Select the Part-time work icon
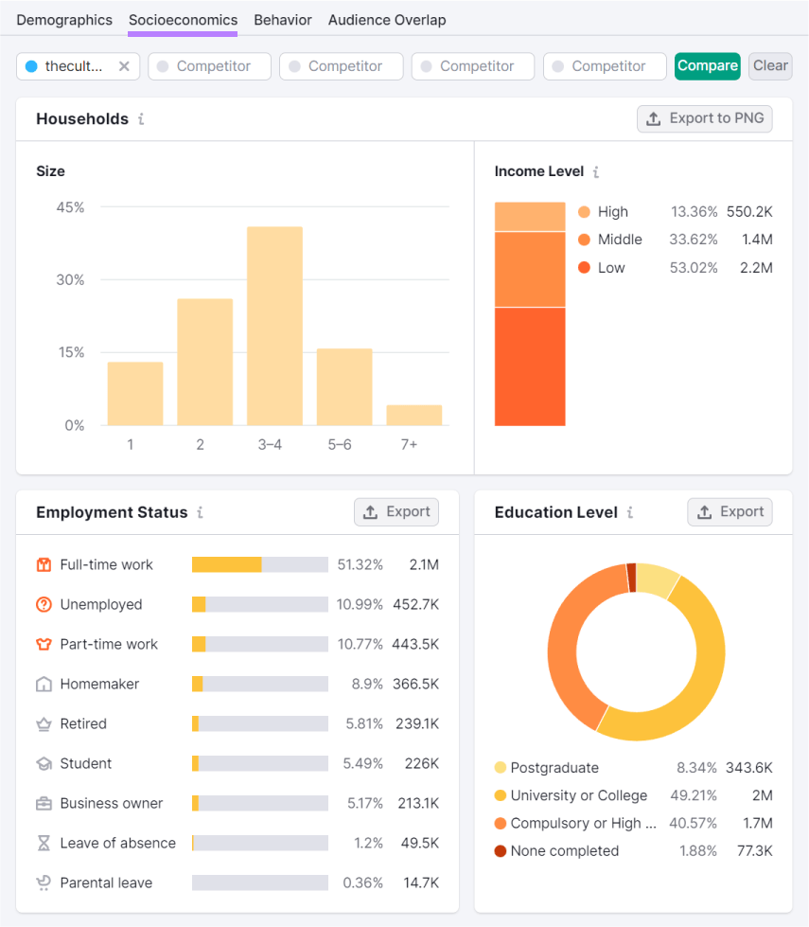Screen dimensions: 809x927 point(44,644)
